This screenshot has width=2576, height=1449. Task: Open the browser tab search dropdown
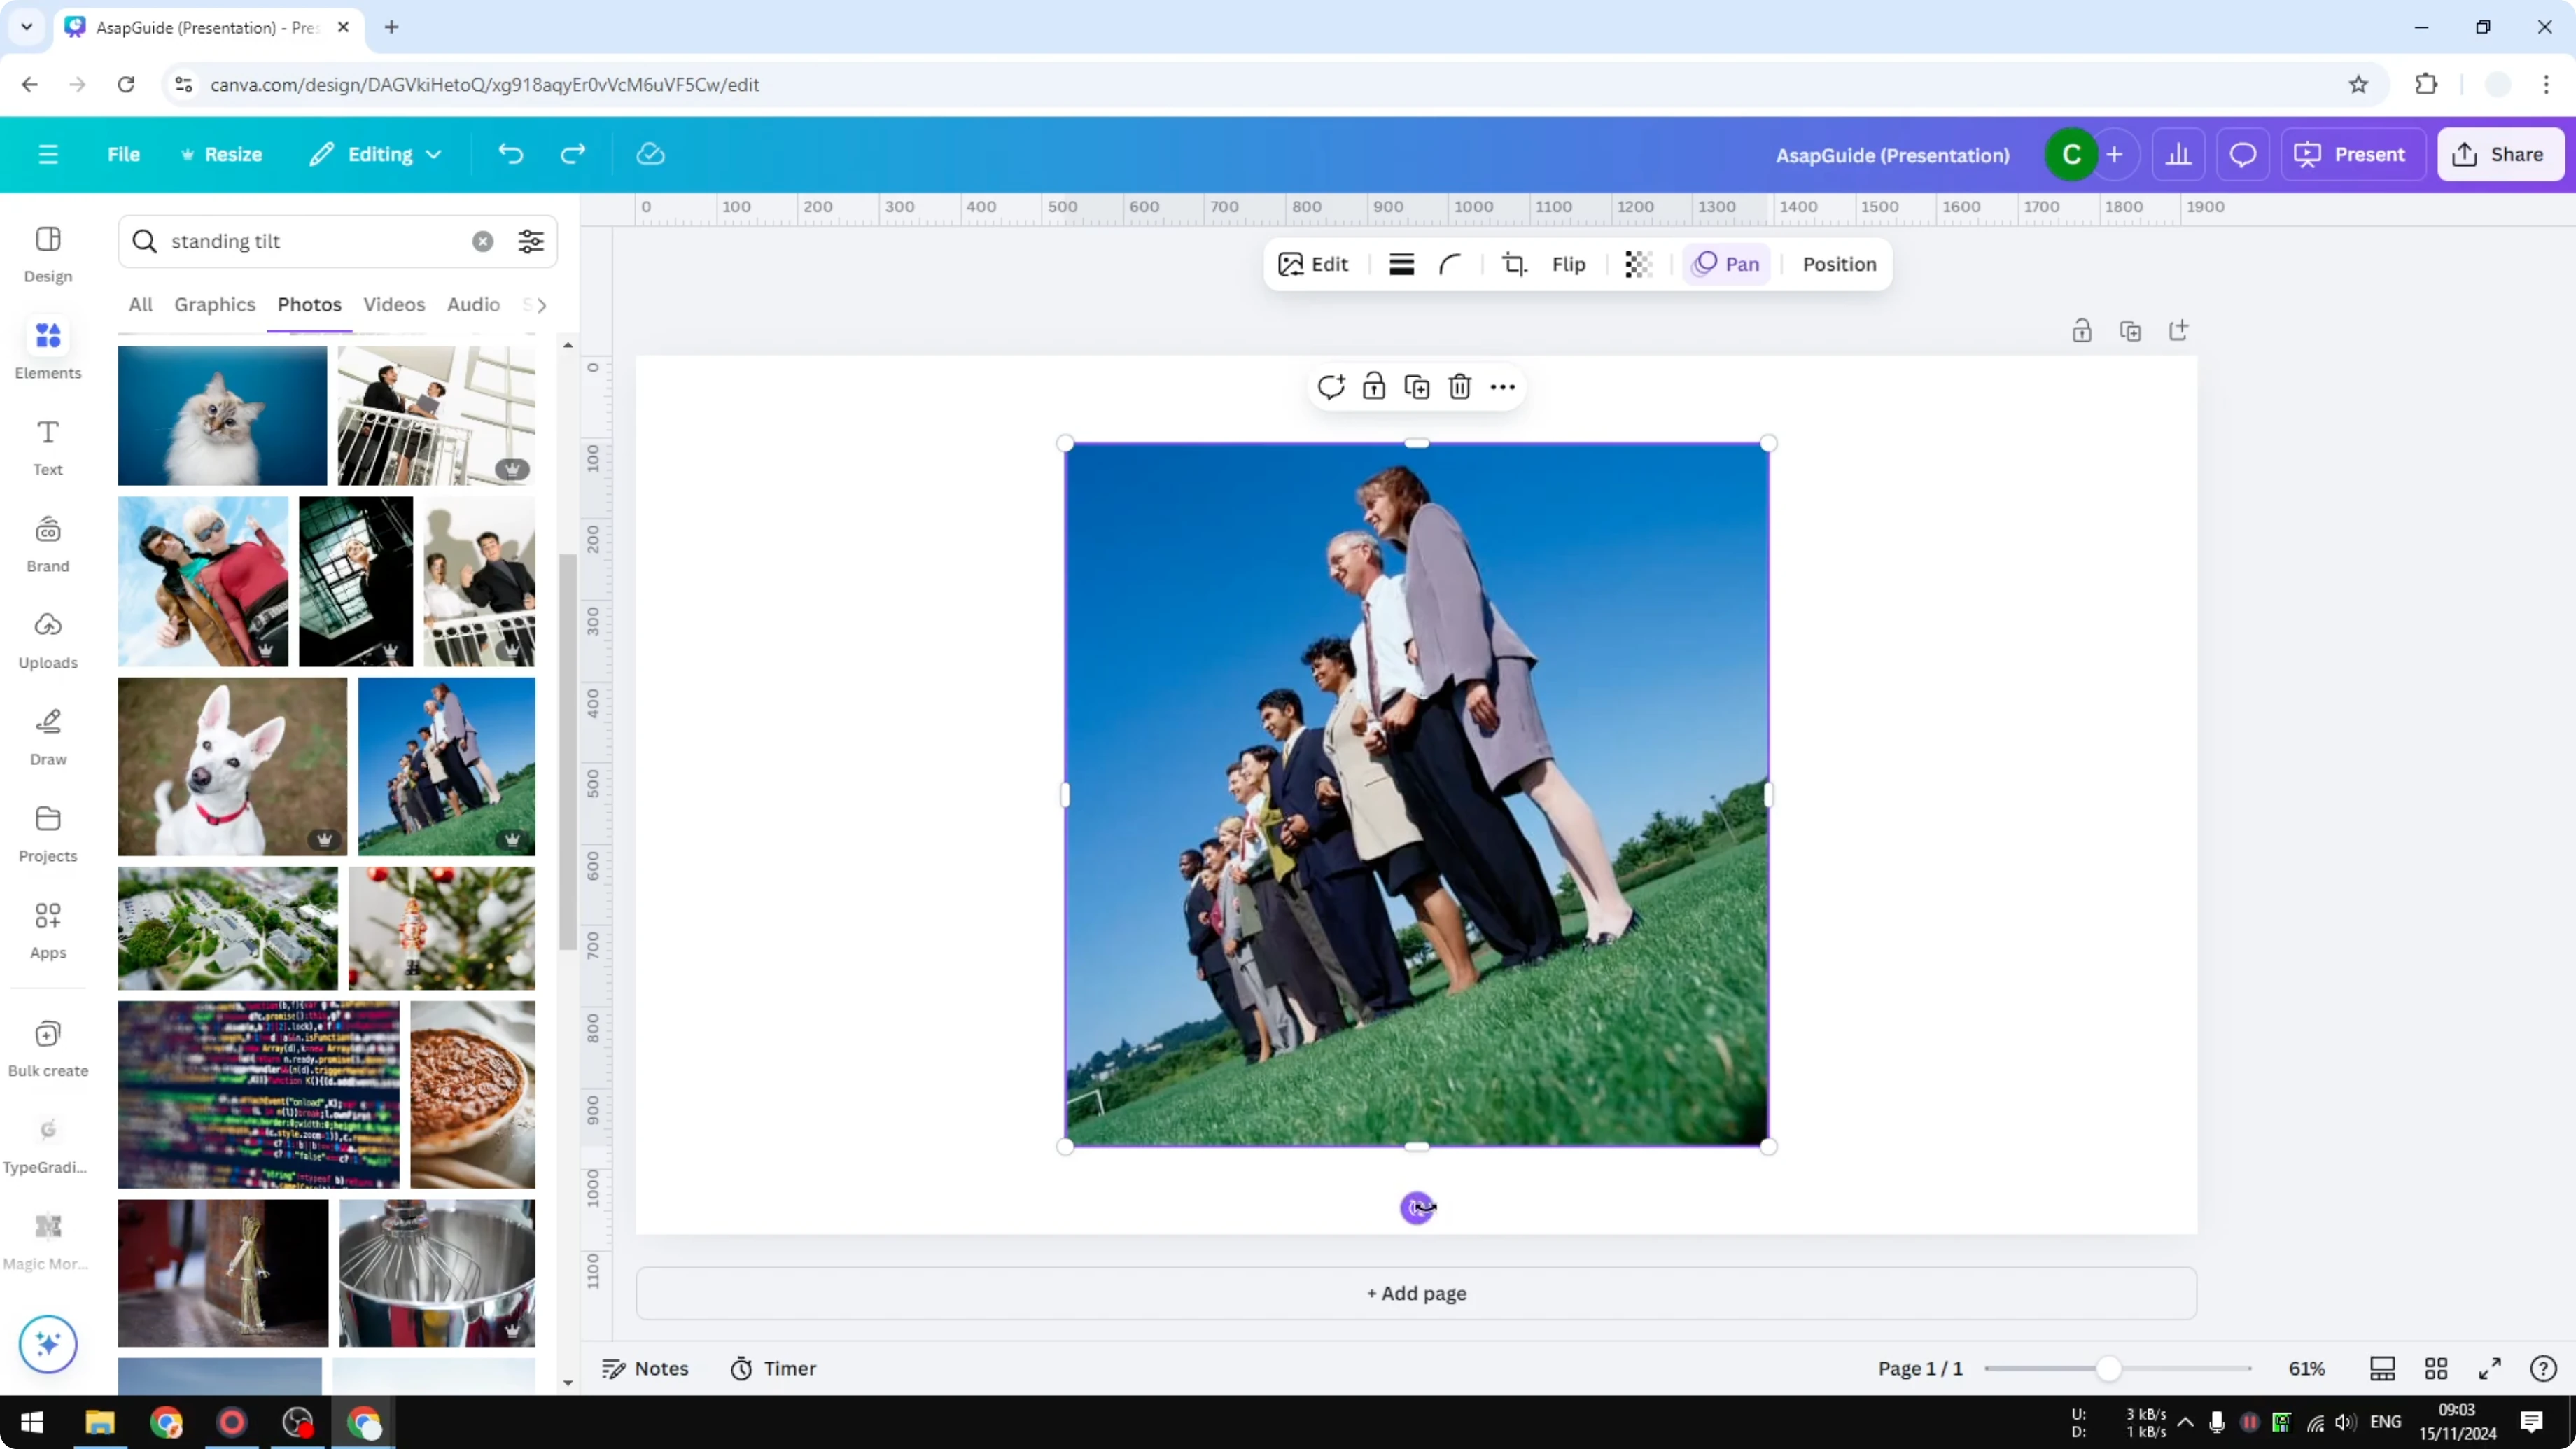[x=26, y=27]
